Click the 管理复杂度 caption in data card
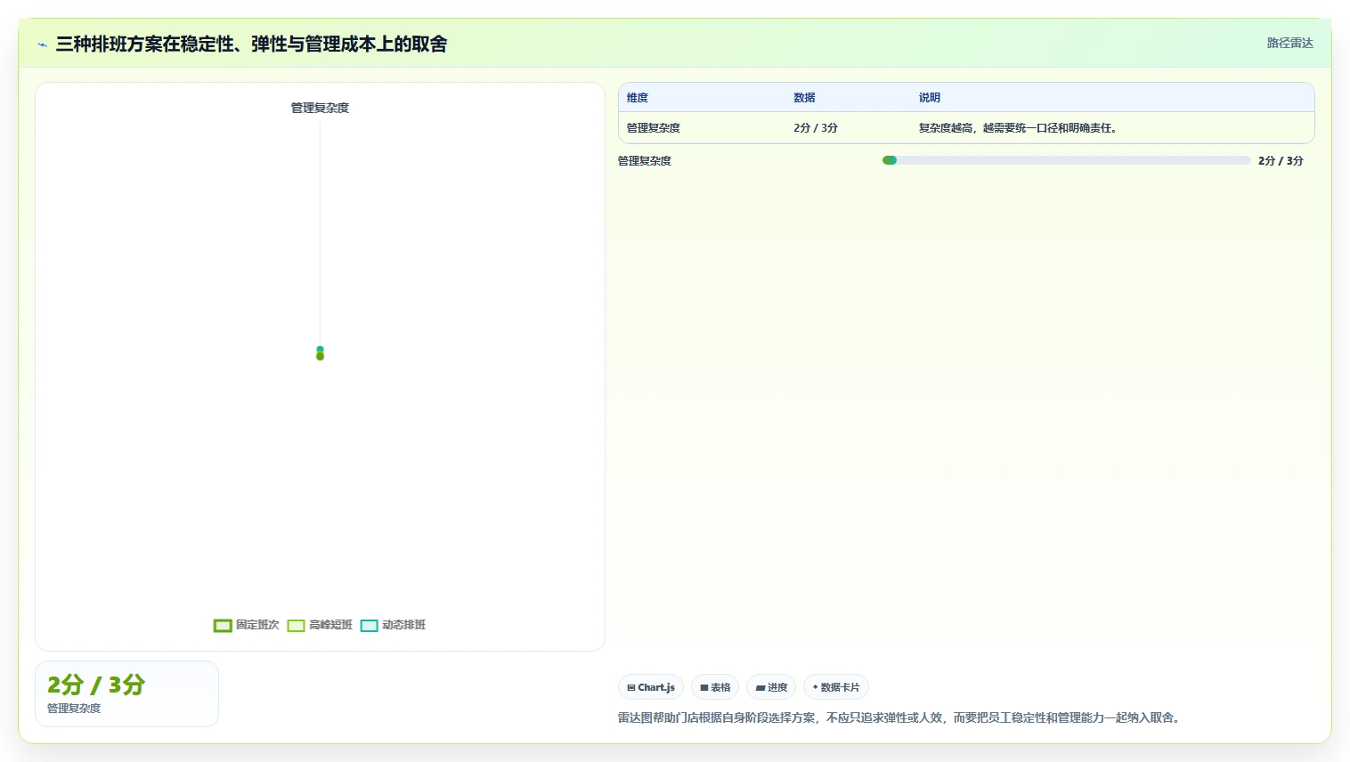 click(x=74, y=709)
